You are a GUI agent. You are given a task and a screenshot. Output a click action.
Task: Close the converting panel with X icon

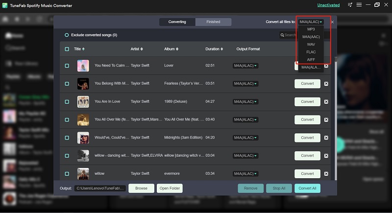(332, 22)
